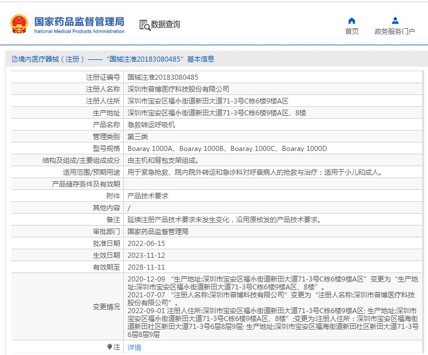Select model specs Boaray 1000A row value

pos(227,149)
